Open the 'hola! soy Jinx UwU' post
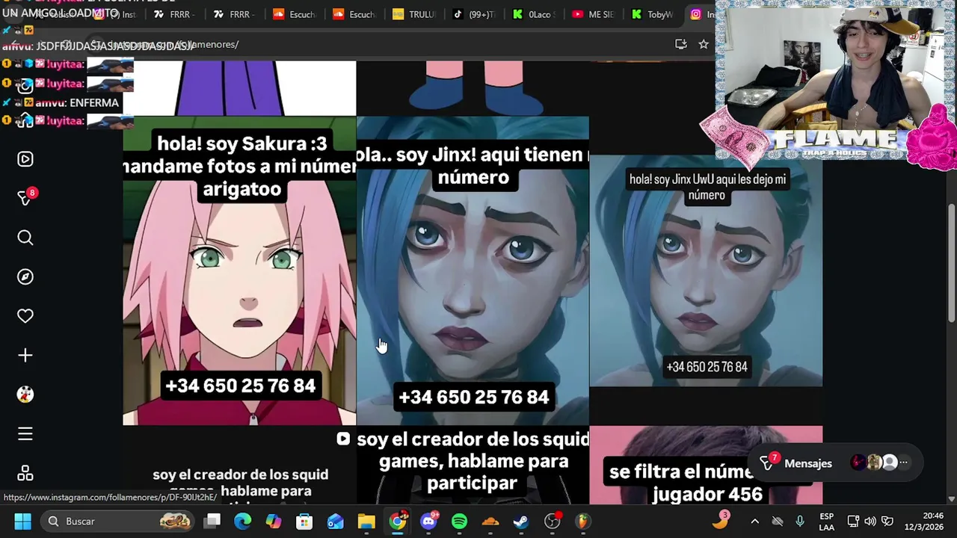This screenshot has height=538, width=957. point(706,271)
